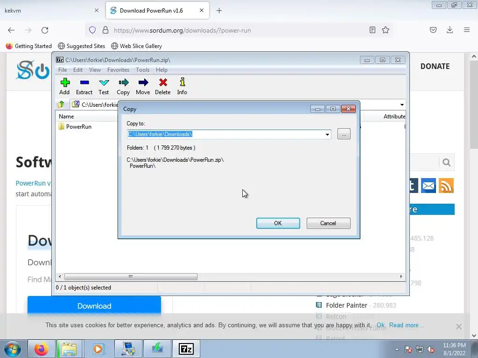Open the Tools menu in 7-Zip

(x=142, y=70)
